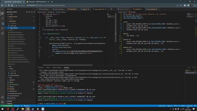Open the Extensions view in activity bar
The image size is (197, 111).
(2, 33)
